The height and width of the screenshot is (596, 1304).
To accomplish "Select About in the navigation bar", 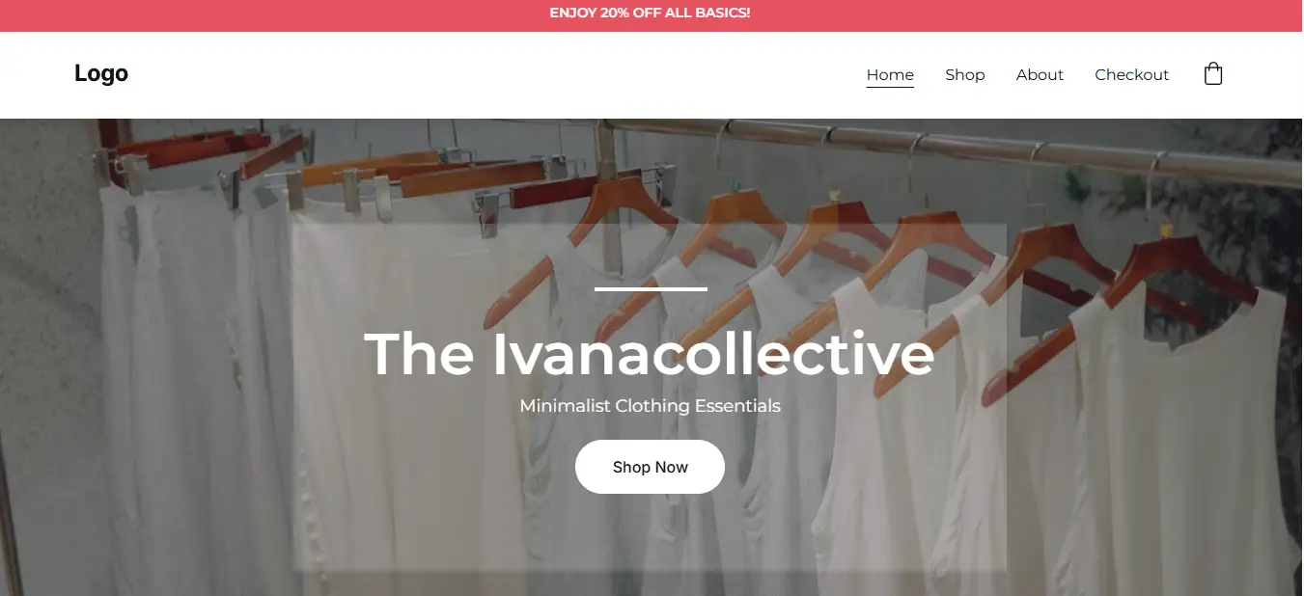I will tap(1040, 74).
